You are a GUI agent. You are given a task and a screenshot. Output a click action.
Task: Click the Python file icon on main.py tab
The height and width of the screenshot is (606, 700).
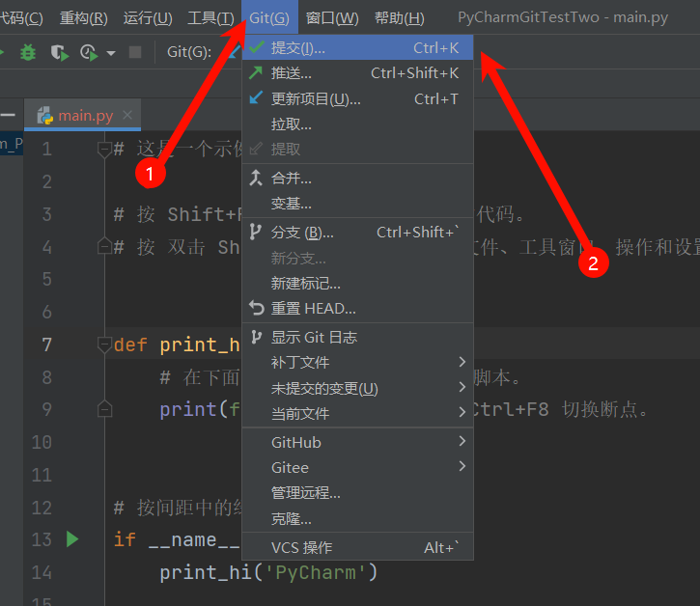point(45,116)
